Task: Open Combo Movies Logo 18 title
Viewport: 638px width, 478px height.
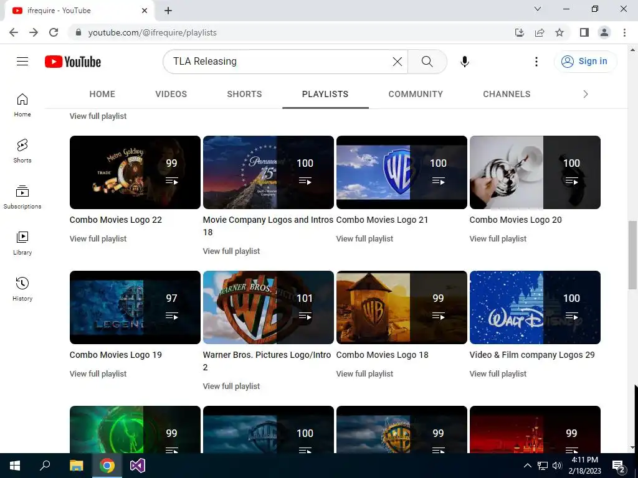Action: 382,355
